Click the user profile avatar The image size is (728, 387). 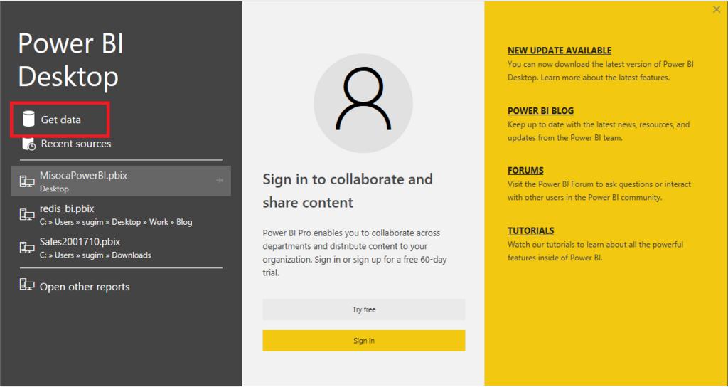tap(363, 102)
